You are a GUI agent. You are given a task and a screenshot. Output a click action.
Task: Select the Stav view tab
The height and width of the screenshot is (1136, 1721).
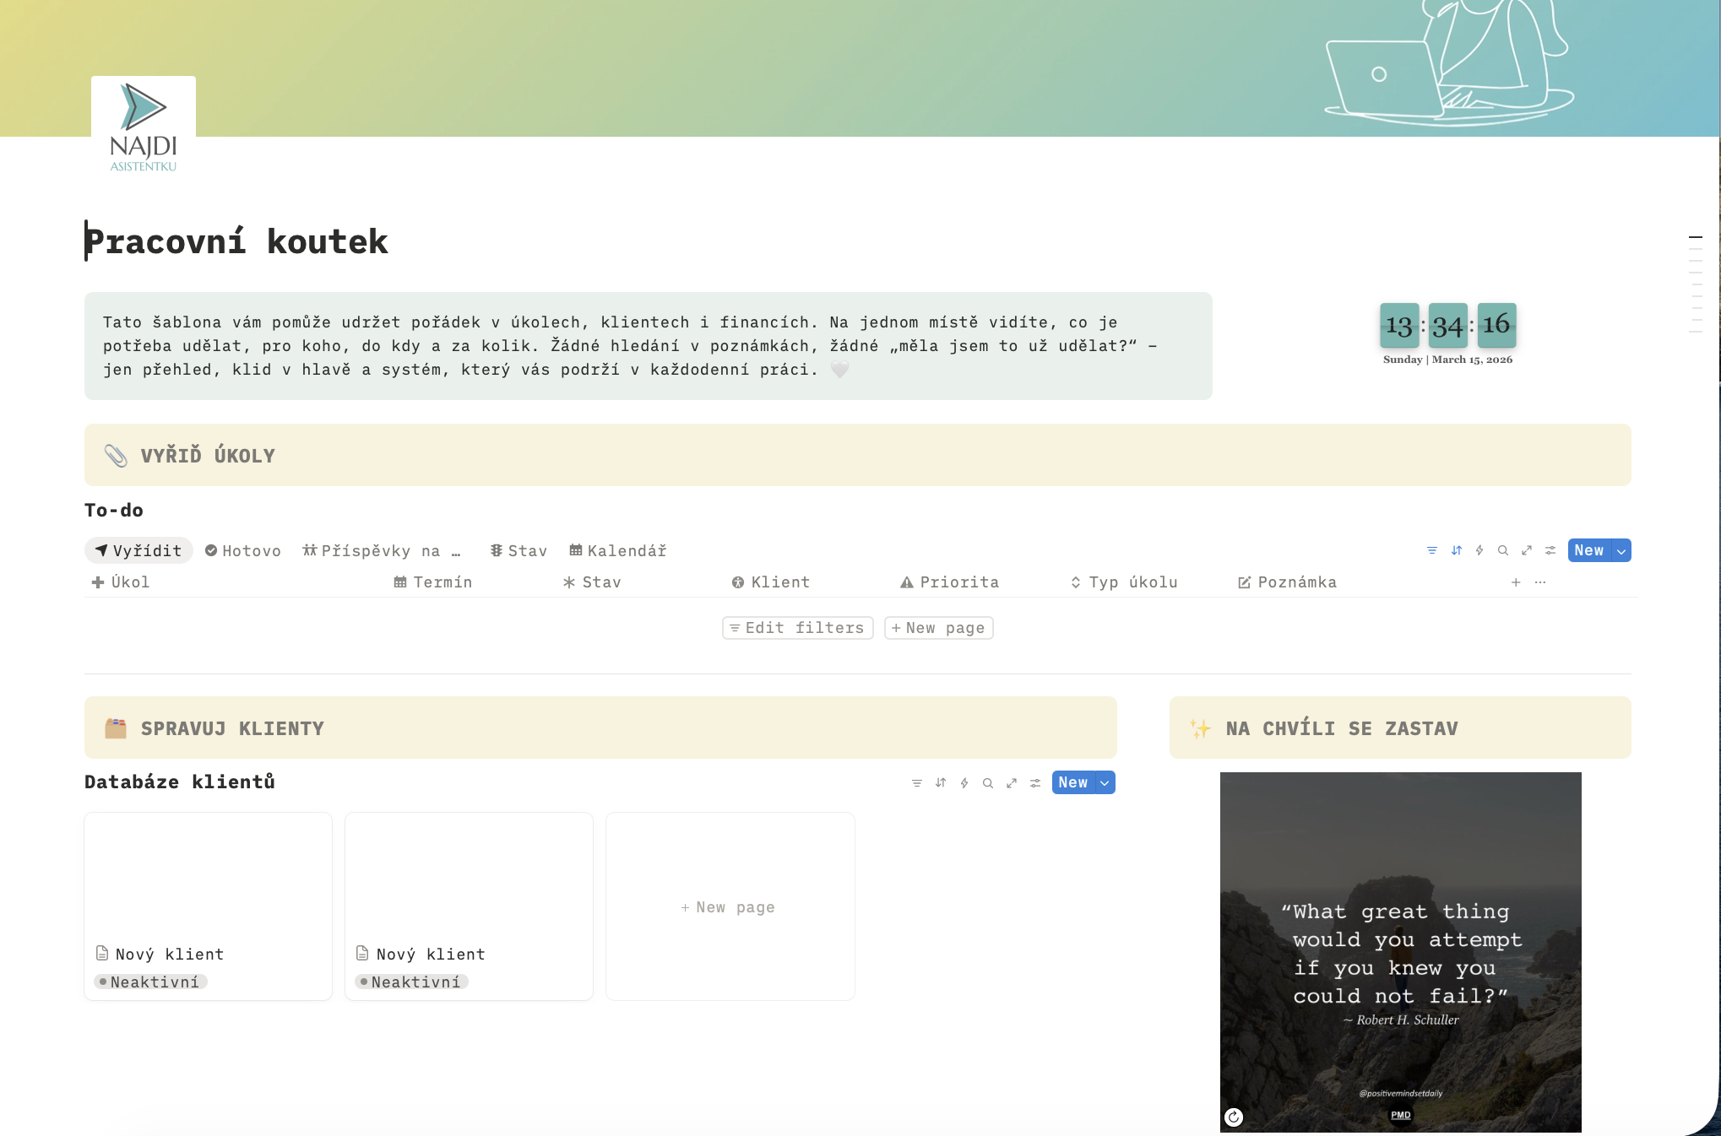(x=518, y=550)
